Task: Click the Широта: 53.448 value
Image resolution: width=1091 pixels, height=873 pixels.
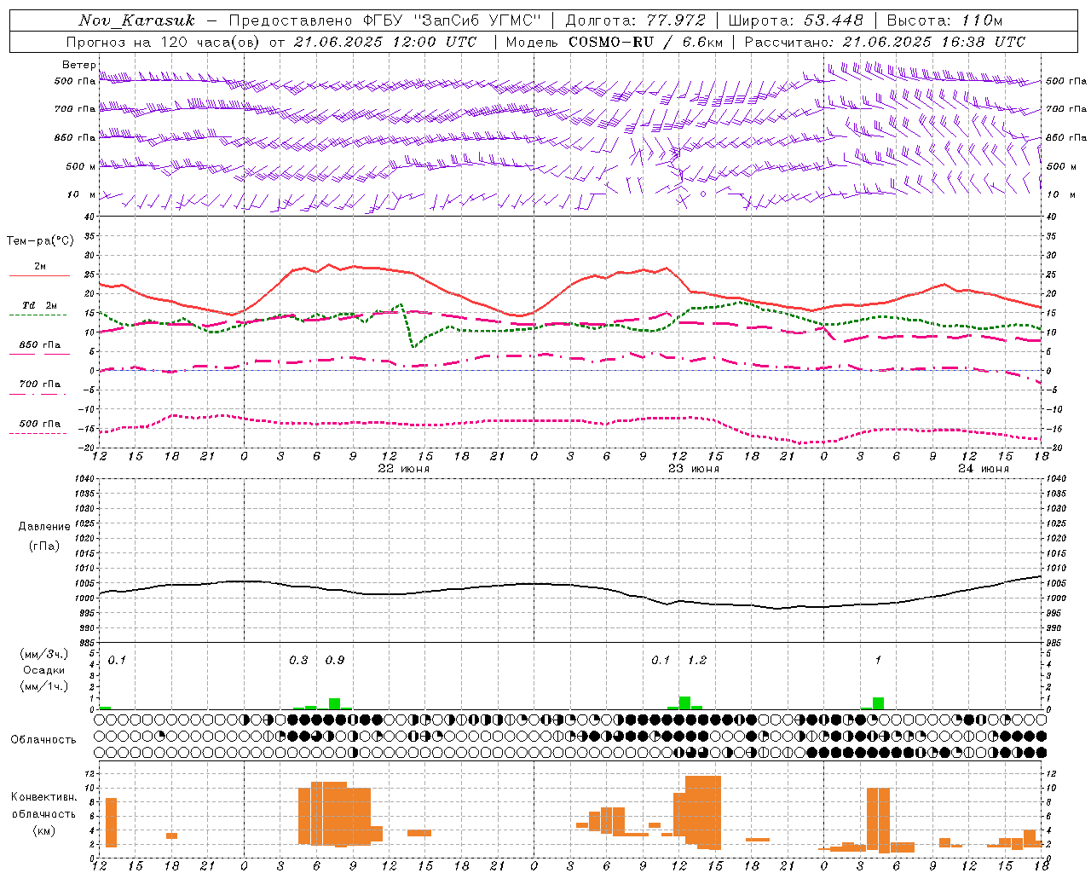Action: [796, 20]
